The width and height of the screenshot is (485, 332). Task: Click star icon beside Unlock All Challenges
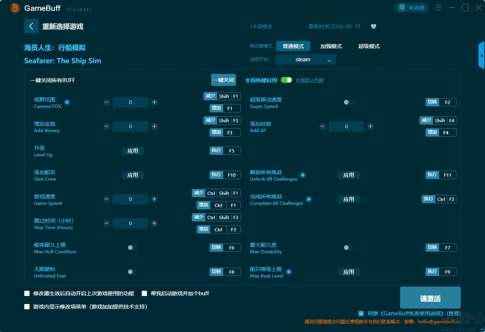coord(303,175)
